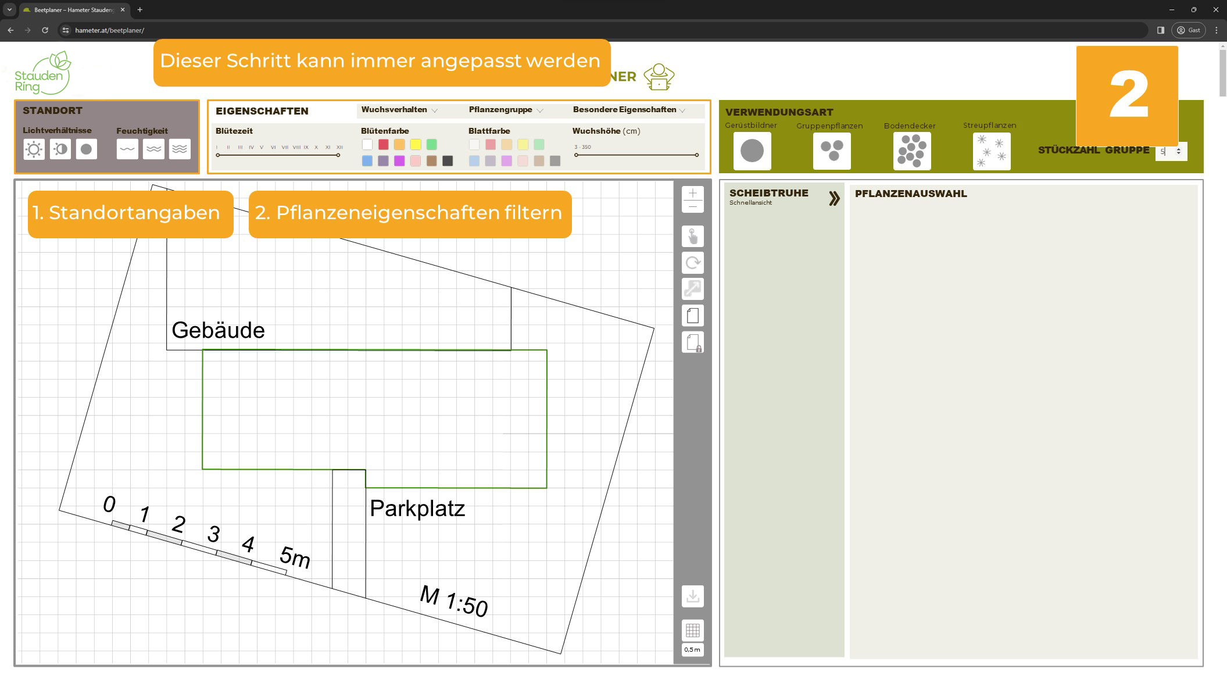
Task: Expand Besondere Eigenschaften dropdown
Action: 629,110
